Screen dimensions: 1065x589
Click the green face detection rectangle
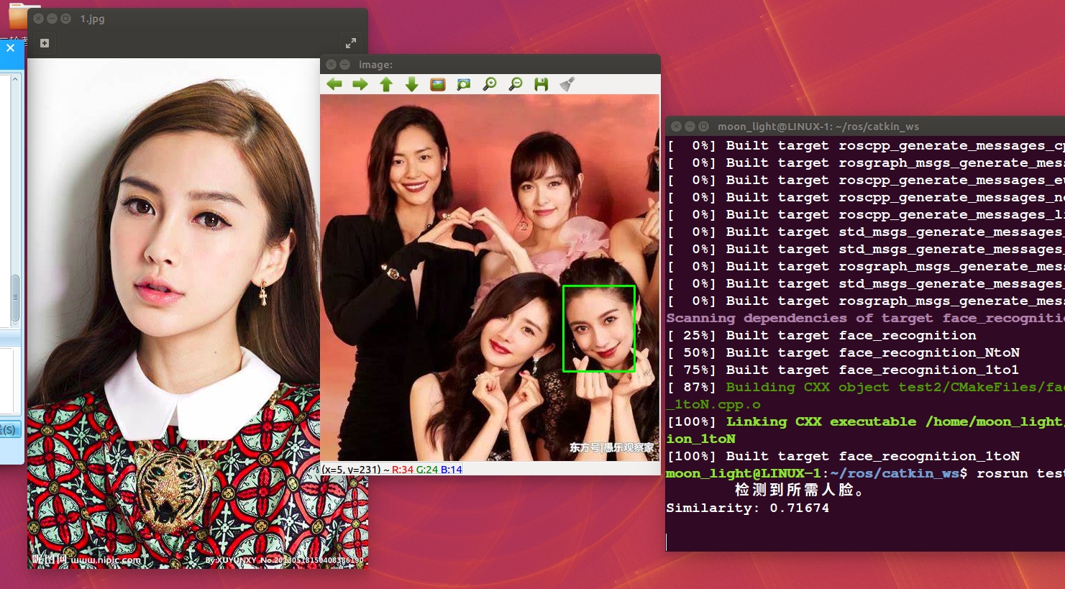click(599, 328)
